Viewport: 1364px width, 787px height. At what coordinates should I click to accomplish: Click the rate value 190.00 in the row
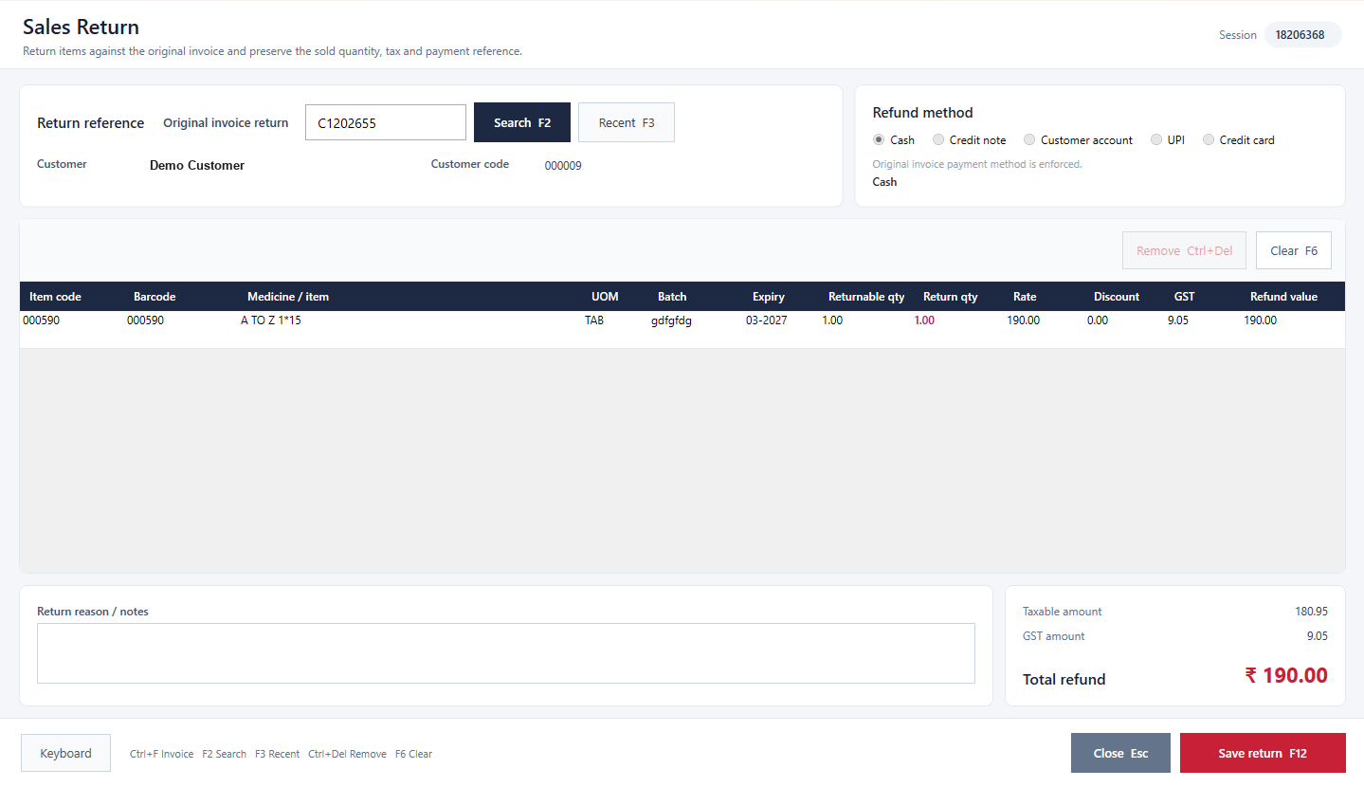tap(1023, 320)
